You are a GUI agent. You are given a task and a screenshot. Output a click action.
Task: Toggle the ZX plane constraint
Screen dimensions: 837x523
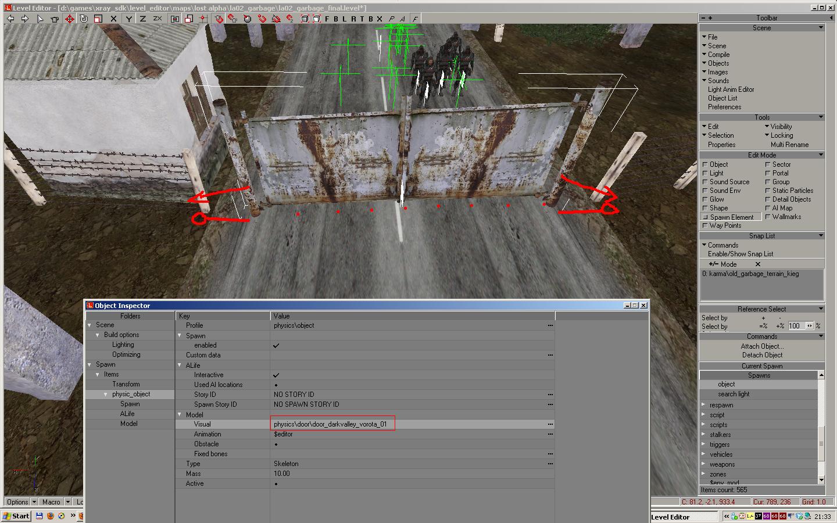(158, 19)
